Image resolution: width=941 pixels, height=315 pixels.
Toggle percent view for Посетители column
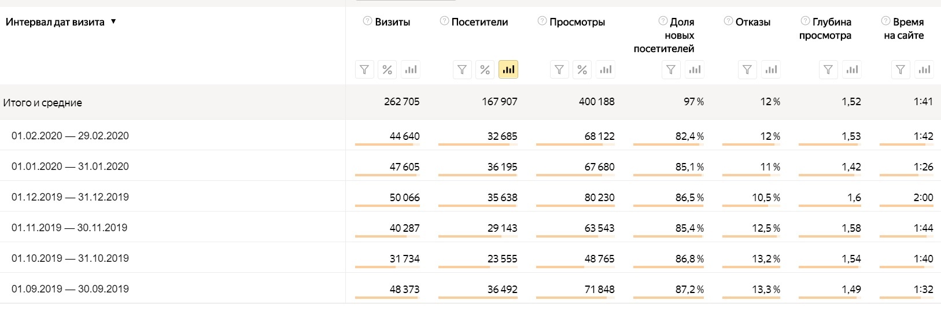[x=485, y=70]
